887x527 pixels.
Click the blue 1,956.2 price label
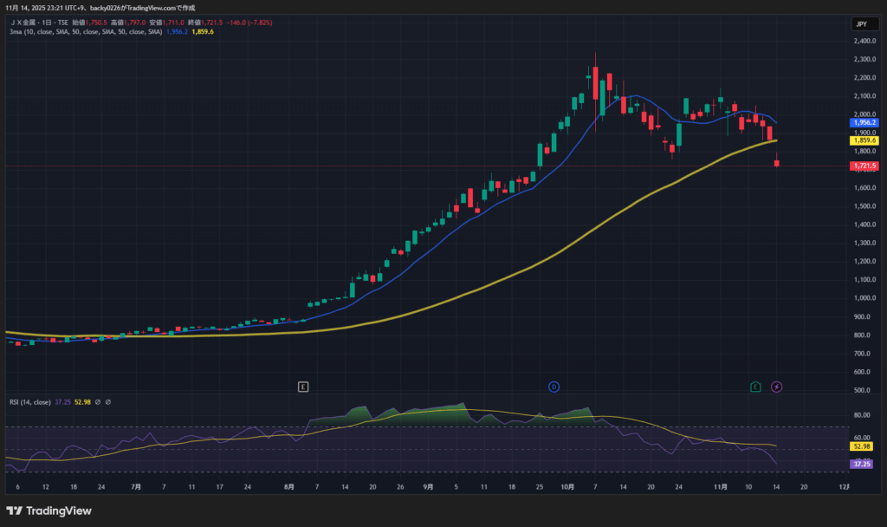864,123
